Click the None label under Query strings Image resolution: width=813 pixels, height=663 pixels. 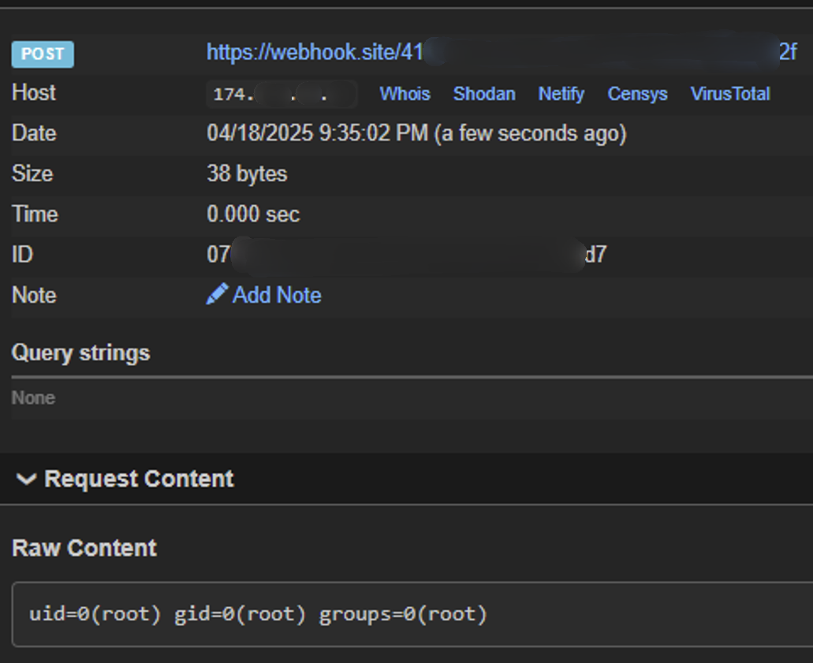(32, 398)
